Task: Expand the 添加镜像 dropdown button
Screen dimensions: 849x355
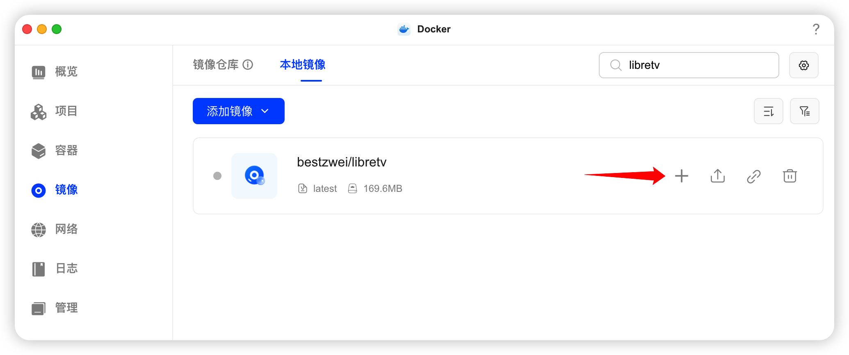Action: 238,111
